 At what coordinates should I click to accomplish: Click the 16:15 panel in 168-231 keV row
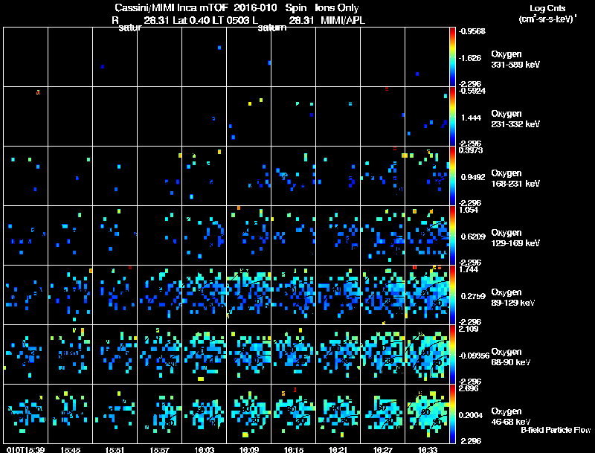click(x=293, y=176)
